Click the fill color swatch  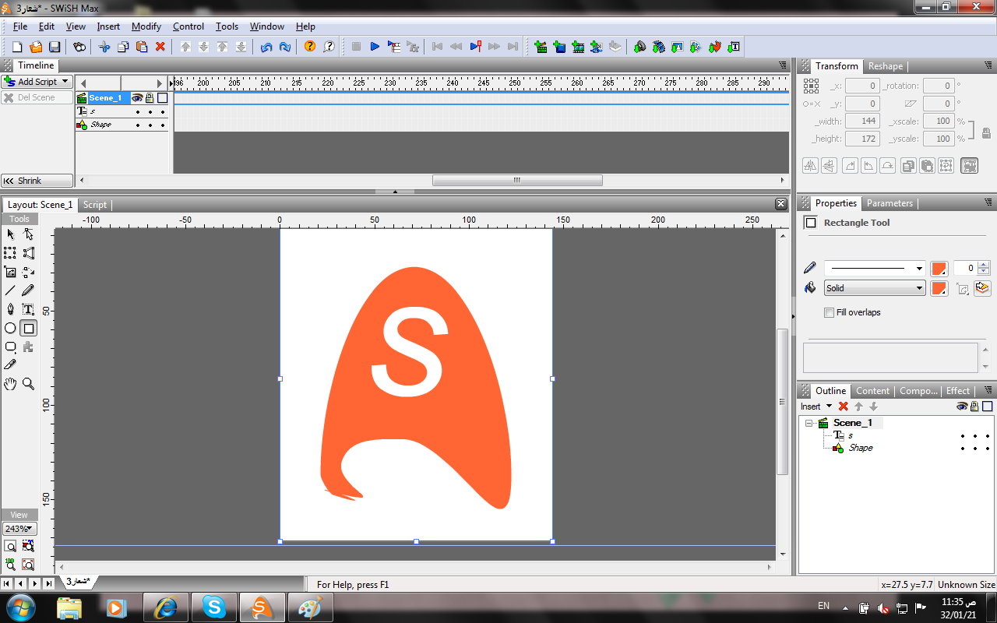tap(939, 288)
